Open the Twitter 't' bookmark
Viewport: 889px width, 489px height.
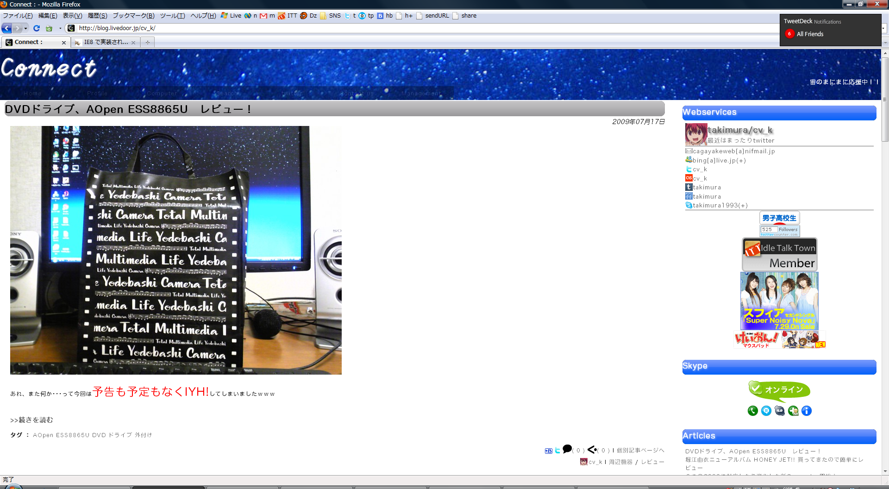click(x=350, y=15)
